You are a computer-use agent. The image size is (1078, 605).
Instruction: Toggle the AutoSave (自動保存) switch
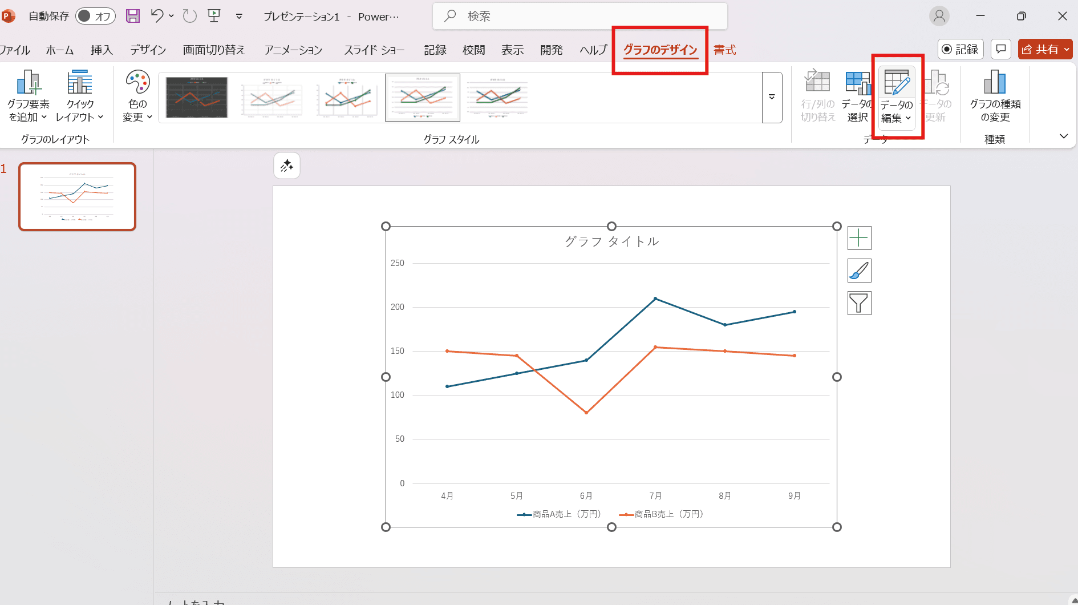click(x=95, y=16)
